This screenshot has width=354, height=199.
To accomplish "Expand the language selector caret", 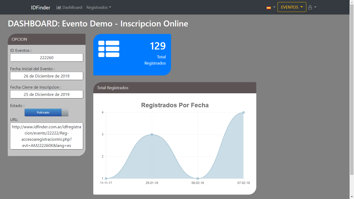I will pyautogui.click(x=274, y=8).
